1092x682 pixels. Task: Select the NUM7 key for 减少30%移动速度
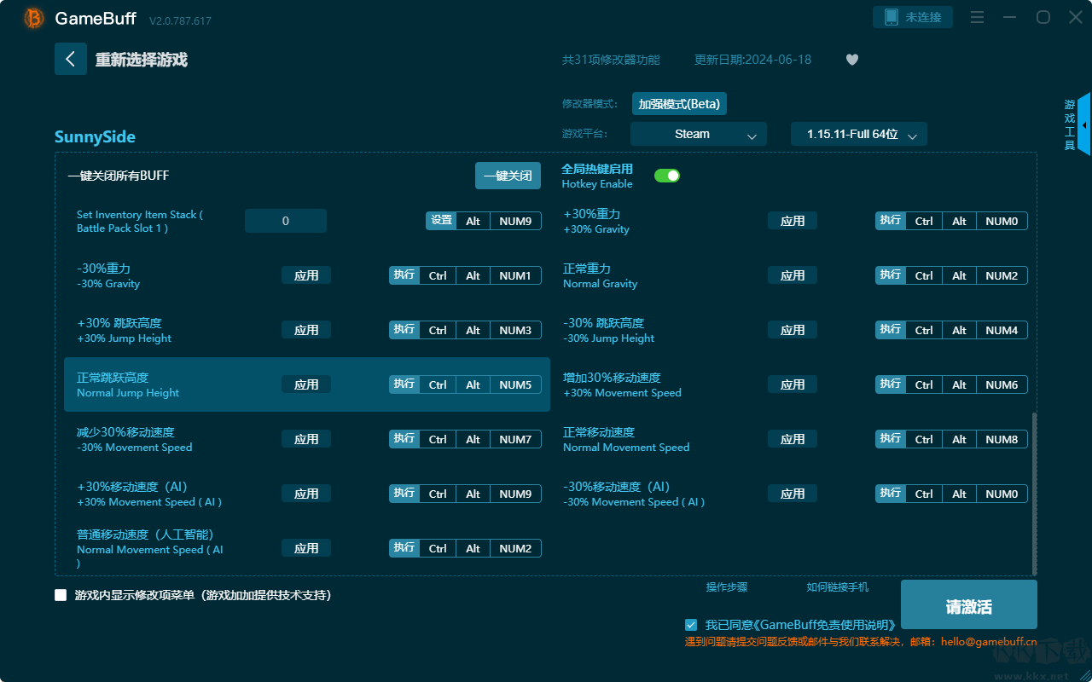[x=515, y=439]
